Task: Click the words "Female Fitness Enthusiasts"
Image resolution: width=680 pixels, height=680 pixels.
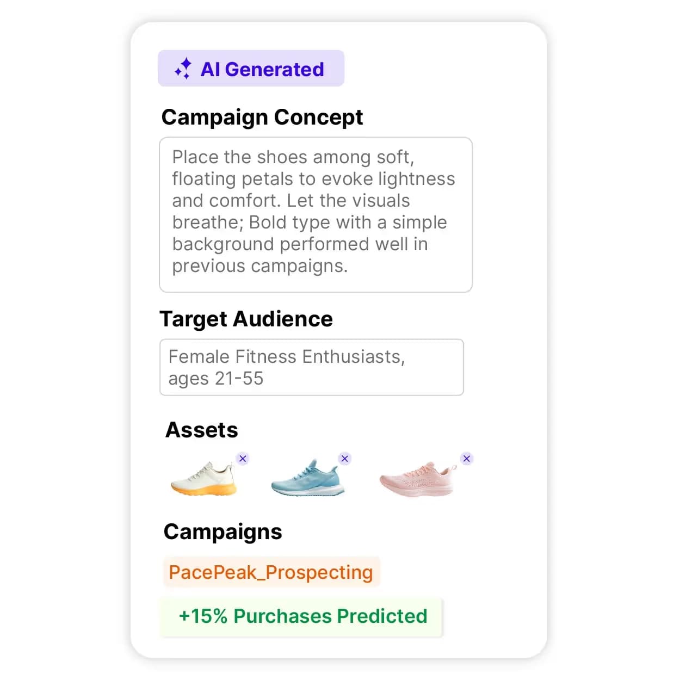Action: pyautogui.click(x=286, y=357)
